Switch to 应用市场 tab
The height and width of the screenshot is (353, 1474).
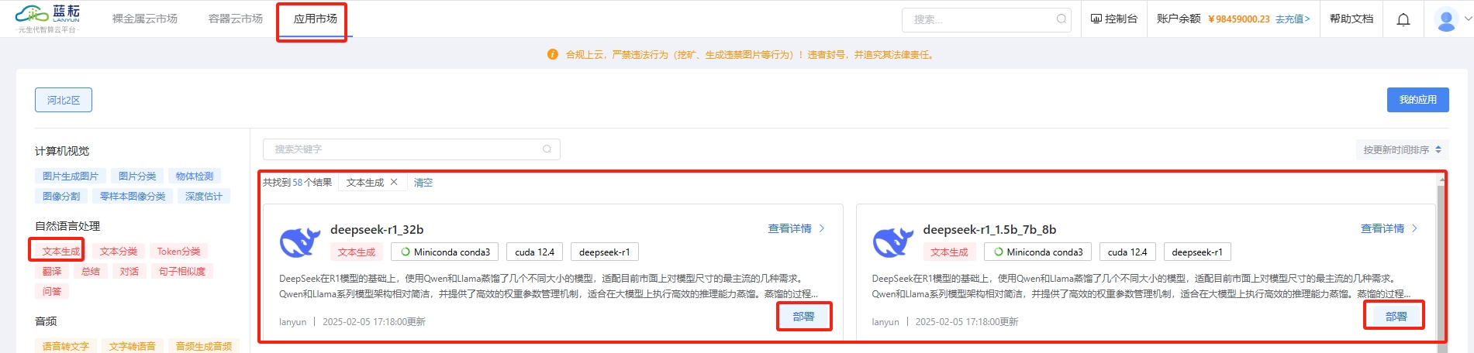tap(316, 19)
